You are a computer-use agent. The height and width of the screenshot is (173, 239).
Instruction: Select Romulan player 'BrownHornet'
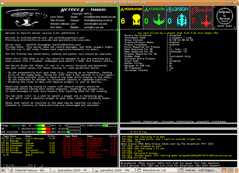click(x=90, y=141)
